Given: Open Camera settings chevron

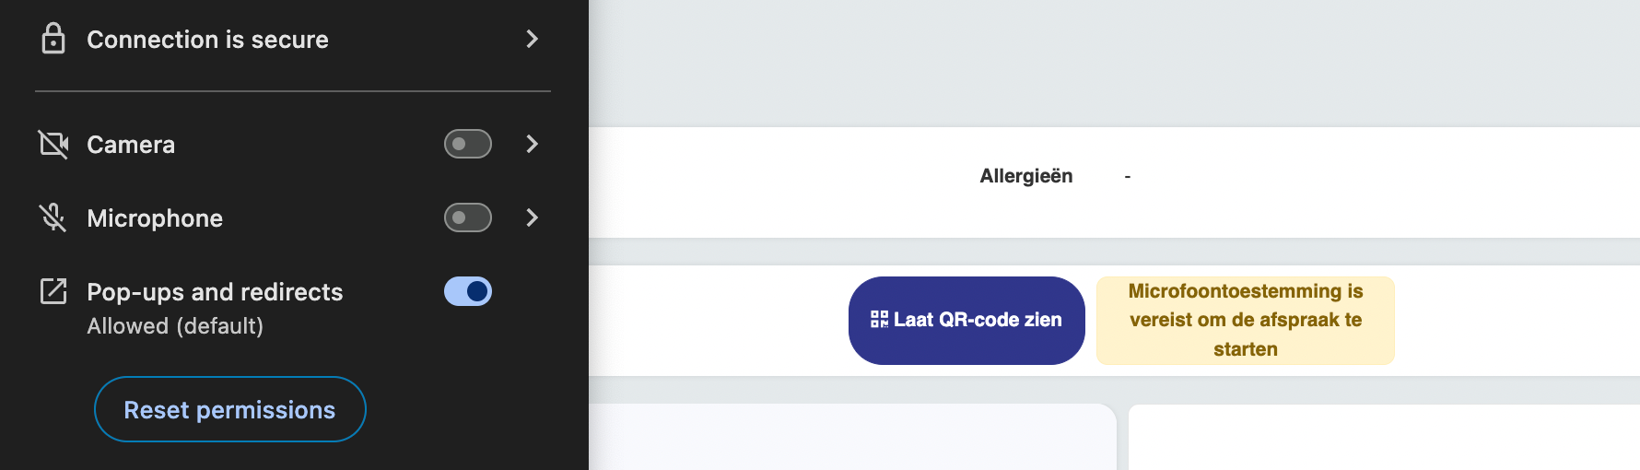Looking at the screenshot, I should point(532,145).
